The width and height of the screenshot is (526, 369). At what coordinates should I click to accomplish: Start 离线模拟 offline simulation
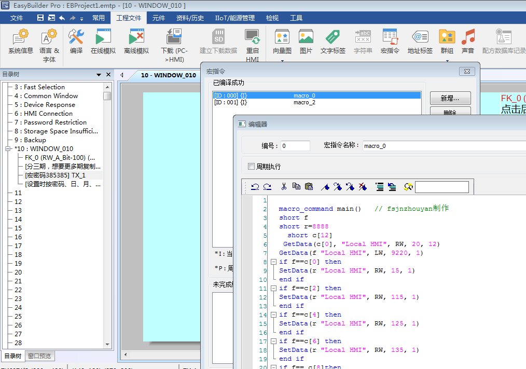pos(136,42)
